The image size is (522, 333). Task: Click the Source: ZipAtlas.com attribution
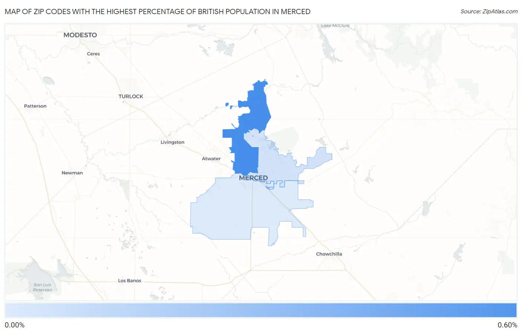tap(489, 11)
